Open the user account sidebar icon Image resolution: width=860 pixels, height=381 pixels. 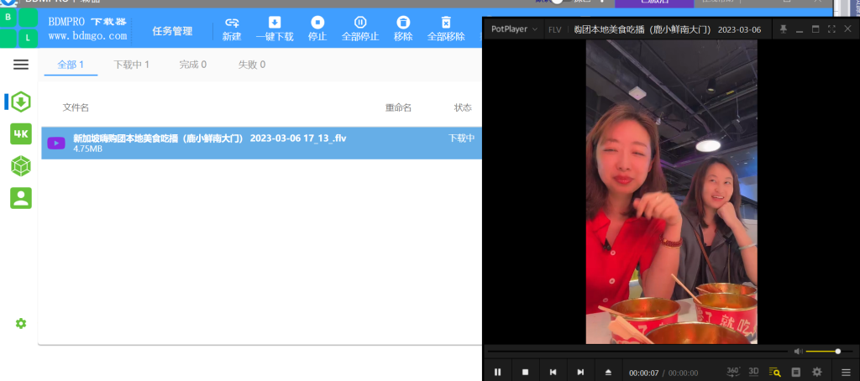click(21, 198)
